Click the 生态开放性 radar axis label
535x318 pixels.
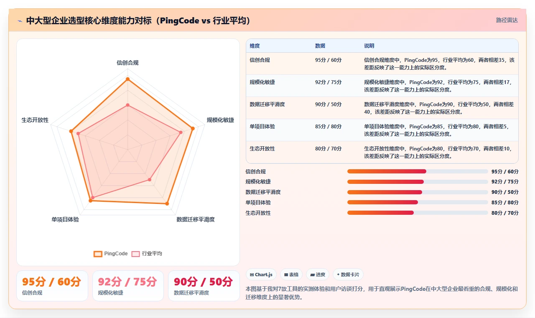coord(35,120)
